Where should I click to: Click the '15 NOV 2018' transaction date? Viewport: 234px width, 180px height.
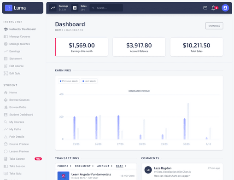click(x=127, y=176)
